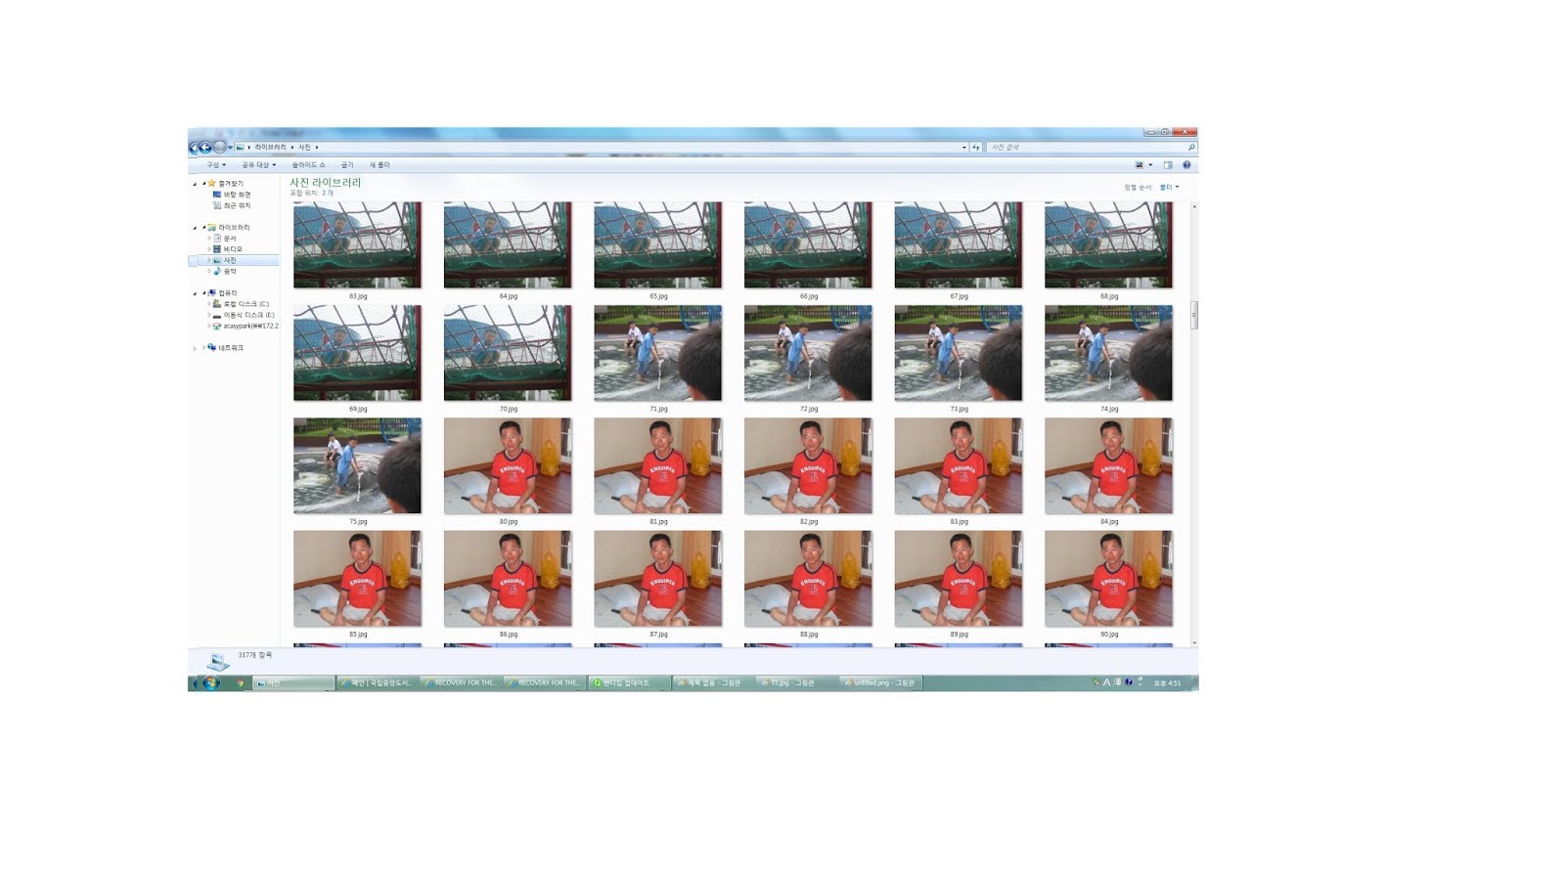Open the acasypark network drive entry
Screen dimensions: 1565x880
pos(250,326)
